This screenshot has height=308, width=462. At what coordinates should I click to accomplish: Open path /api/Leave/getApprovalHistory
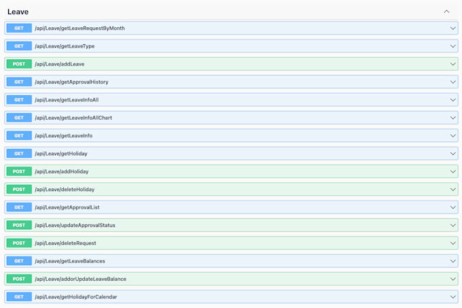71,82
